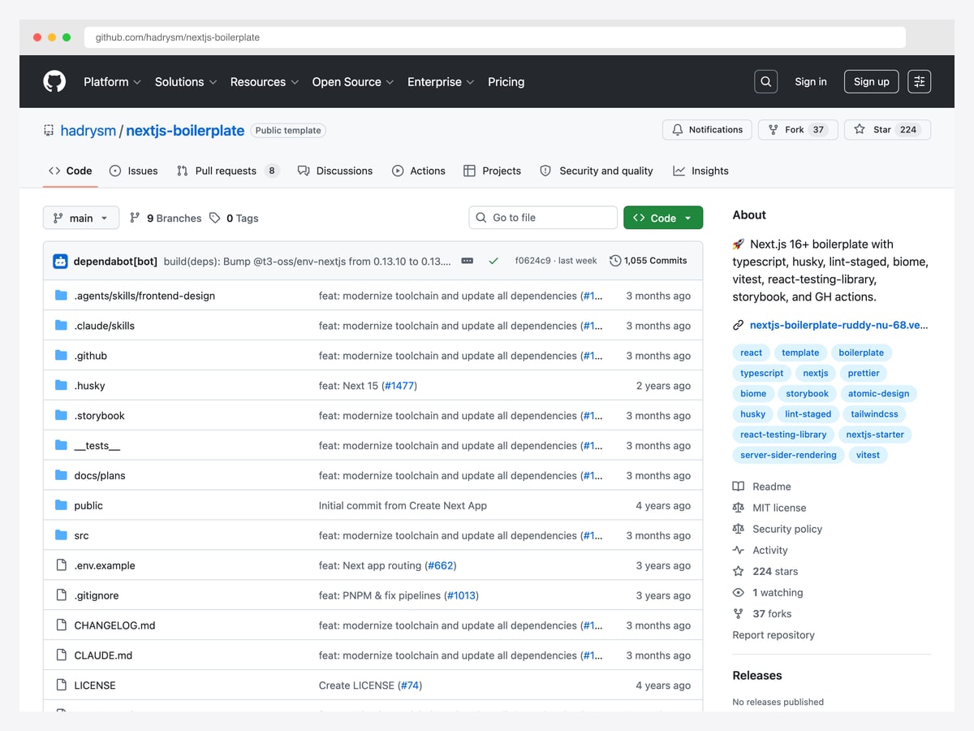Click the Sign up button

[x=872, y=81]
